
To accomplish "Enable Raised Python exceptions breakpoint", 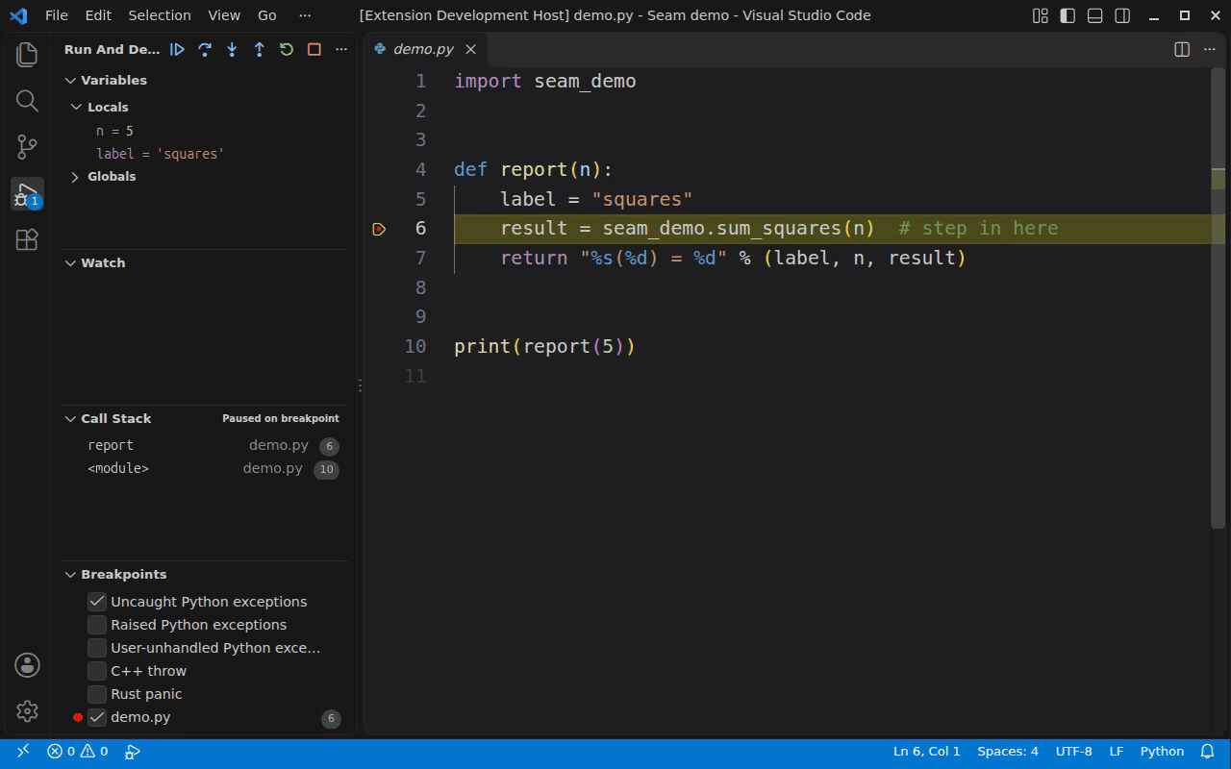I will [97, 625].
